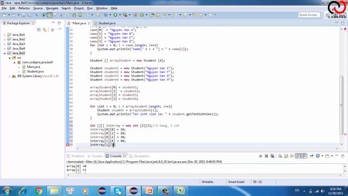Click the Open Type toolbar icon
The image size is (348, 196).
152,15
